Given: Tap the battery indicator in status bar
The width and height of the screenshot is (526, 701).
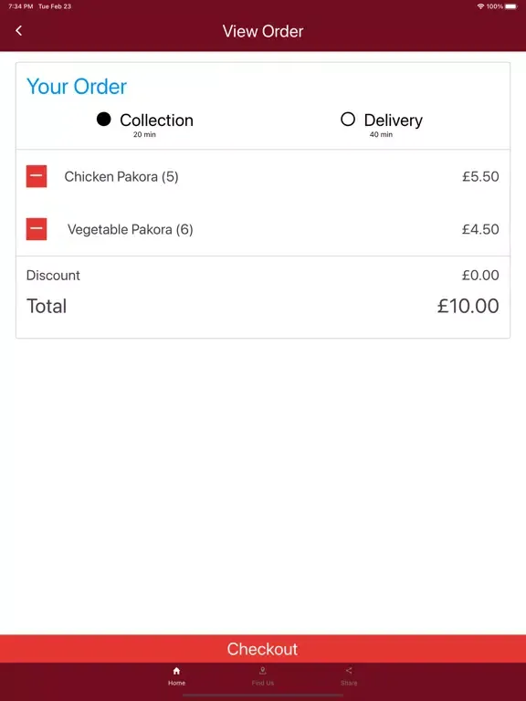Looking at the screenshot, I should 511,6.
